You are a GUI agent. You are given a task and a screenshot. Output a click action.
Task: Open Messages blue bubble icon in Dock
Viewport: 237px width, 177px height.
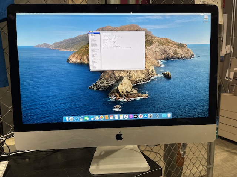pyautogui.click(x=91, y=118)
